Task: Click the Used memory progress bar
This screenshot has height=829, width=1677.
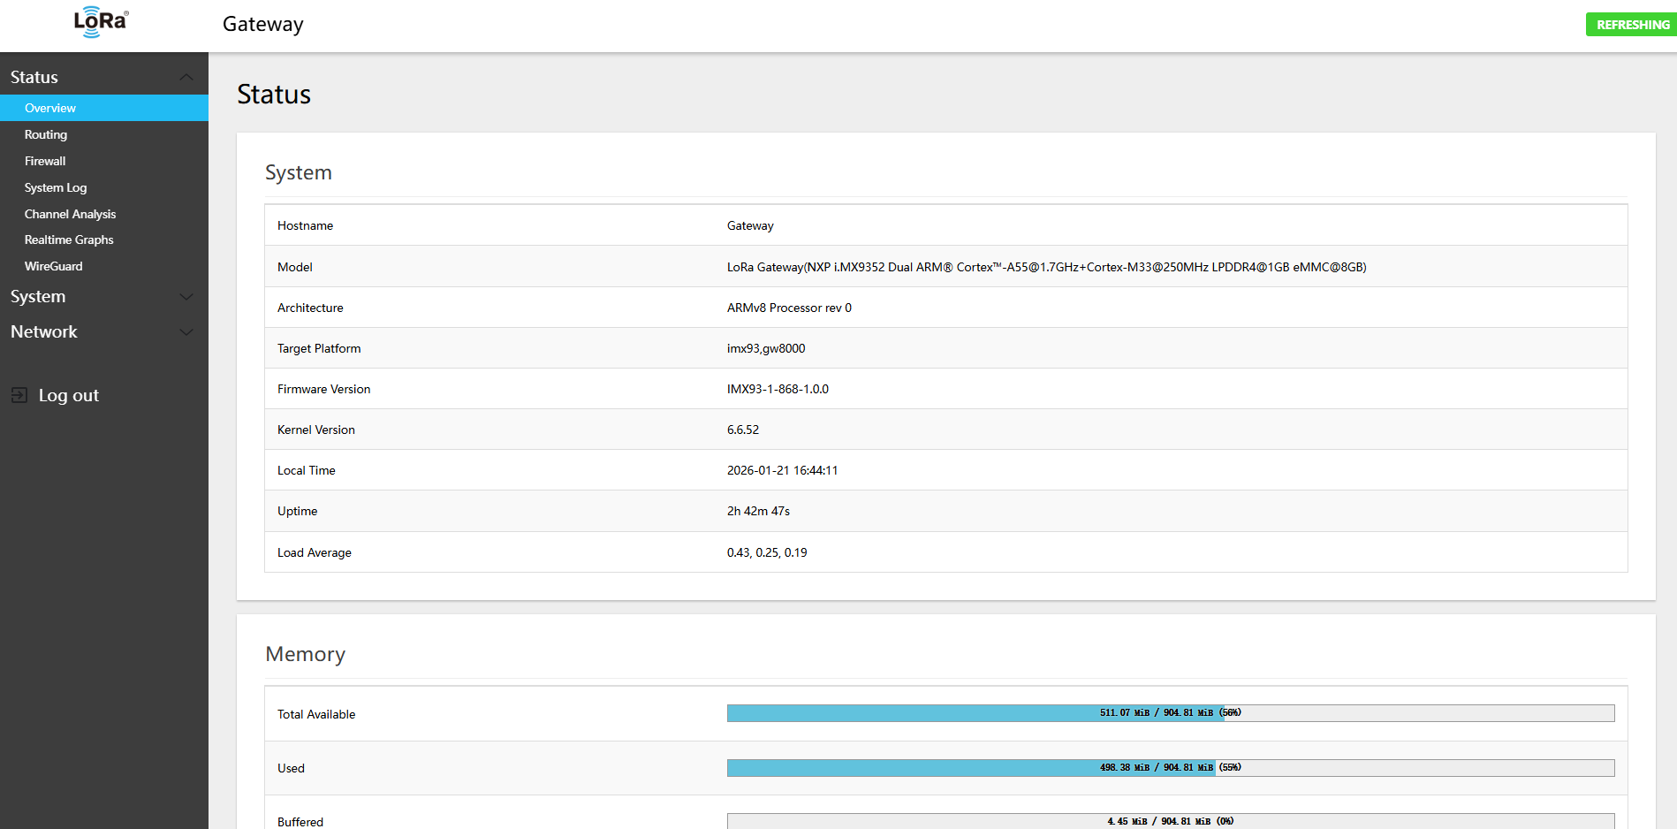Action: click(1170, 768)
